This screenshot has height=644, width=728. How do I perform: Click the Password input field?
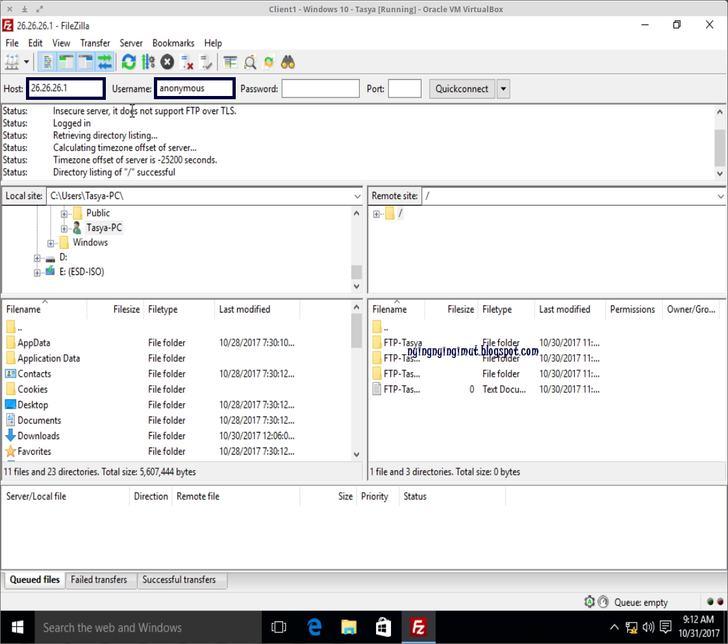[321, 88]
